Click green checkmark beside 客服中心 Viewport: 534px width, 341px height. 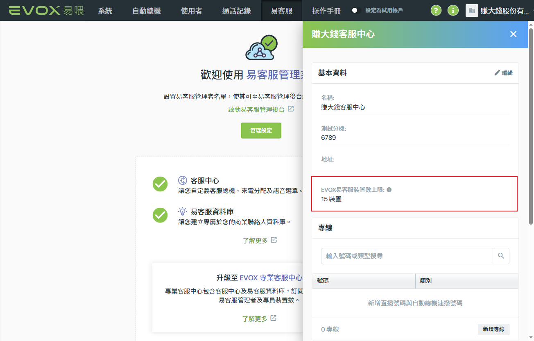(160, 184)
